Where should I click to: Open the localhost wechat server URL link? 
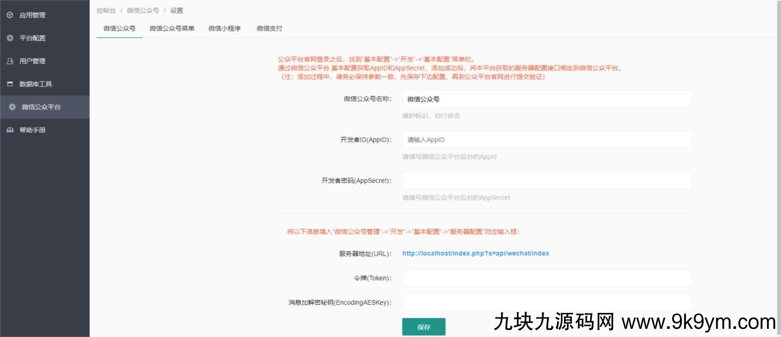(x=475, y=253)
